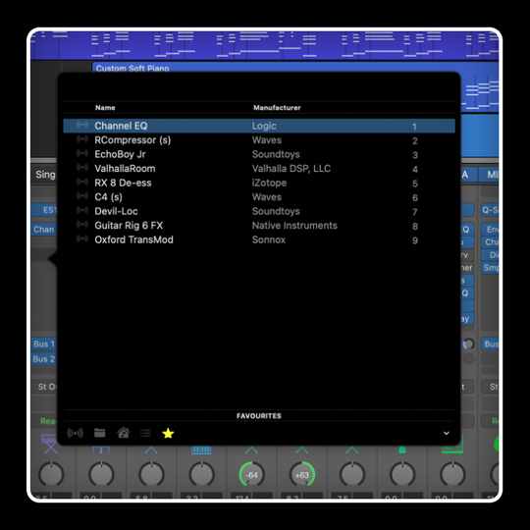Select Channel EQ by Logic
This screenshot has width=530, height=530.
point(259,126)
